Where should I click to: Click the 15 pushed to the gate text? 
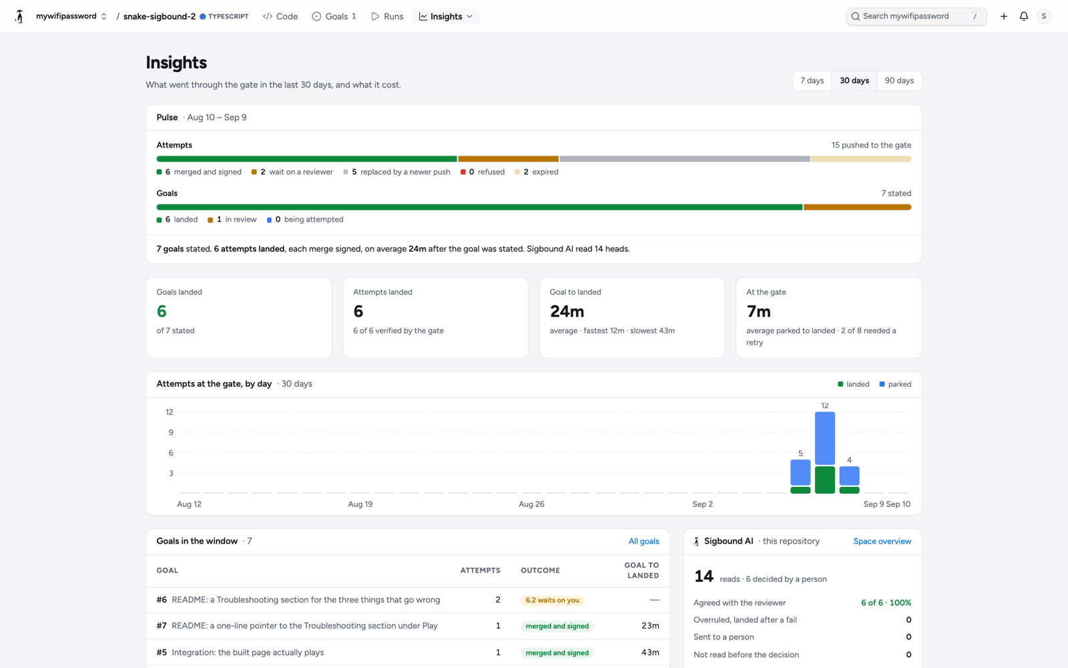(x=871, y=145)
